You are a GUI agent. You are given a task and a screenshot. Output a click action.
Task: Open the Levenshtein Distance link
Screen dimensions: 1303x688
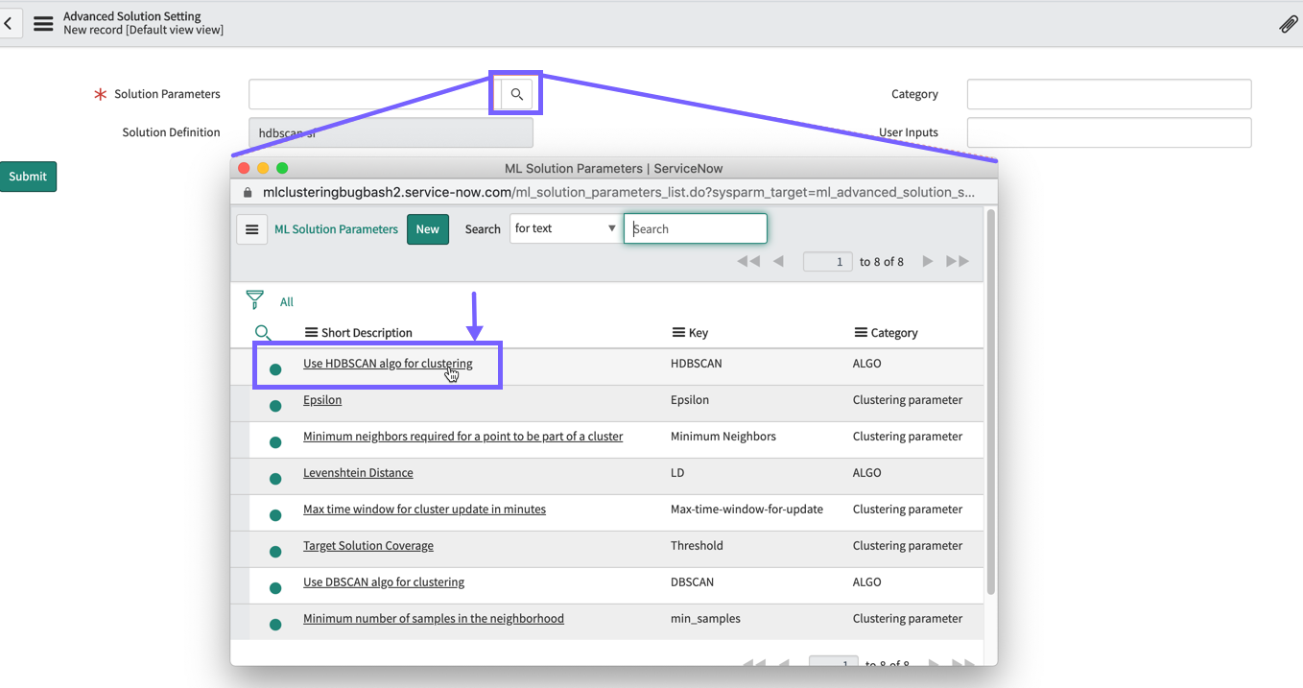(x=358, y=473)
